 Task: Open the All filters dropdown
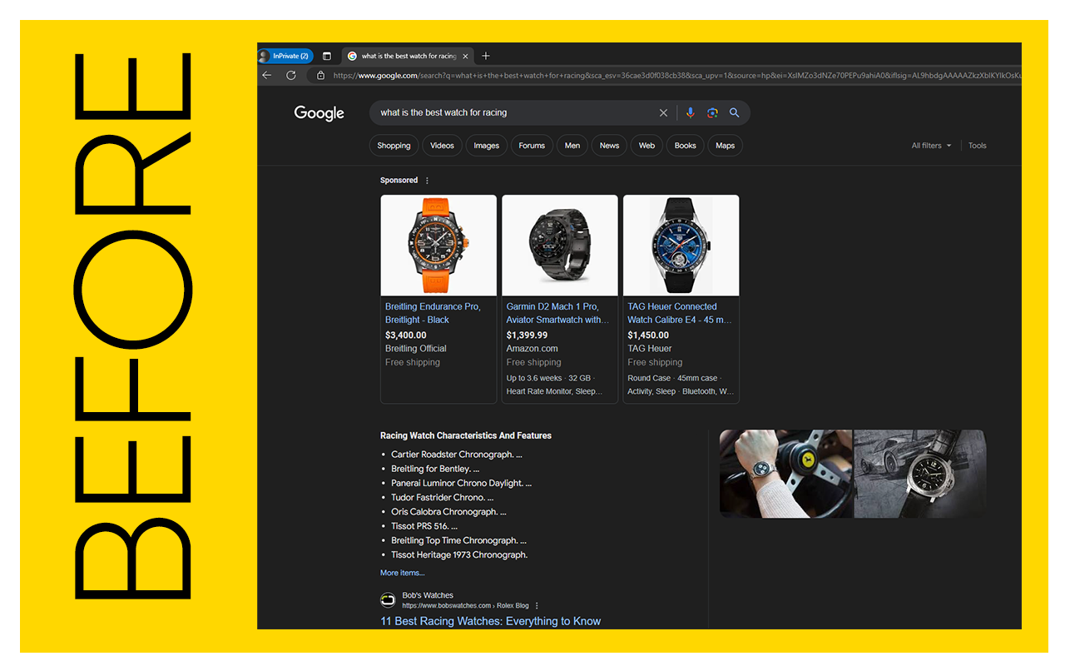point(930,145)
